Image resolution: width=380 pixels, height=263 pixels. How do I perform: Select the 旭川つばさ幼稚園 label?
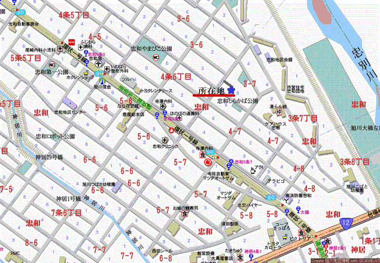click(x=99, y=184)
